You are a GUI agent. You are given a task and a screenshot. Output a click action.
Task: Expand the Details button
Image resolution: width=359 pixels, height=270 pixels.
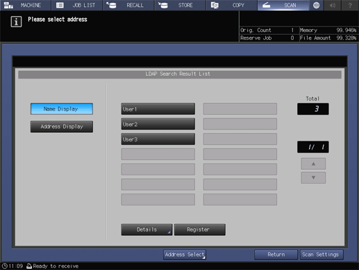(147, 230)
